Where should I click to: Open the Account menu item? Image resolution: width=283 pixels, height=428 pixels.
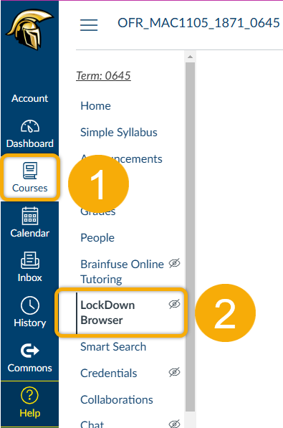pyautogui.click(x=30, y=98)
